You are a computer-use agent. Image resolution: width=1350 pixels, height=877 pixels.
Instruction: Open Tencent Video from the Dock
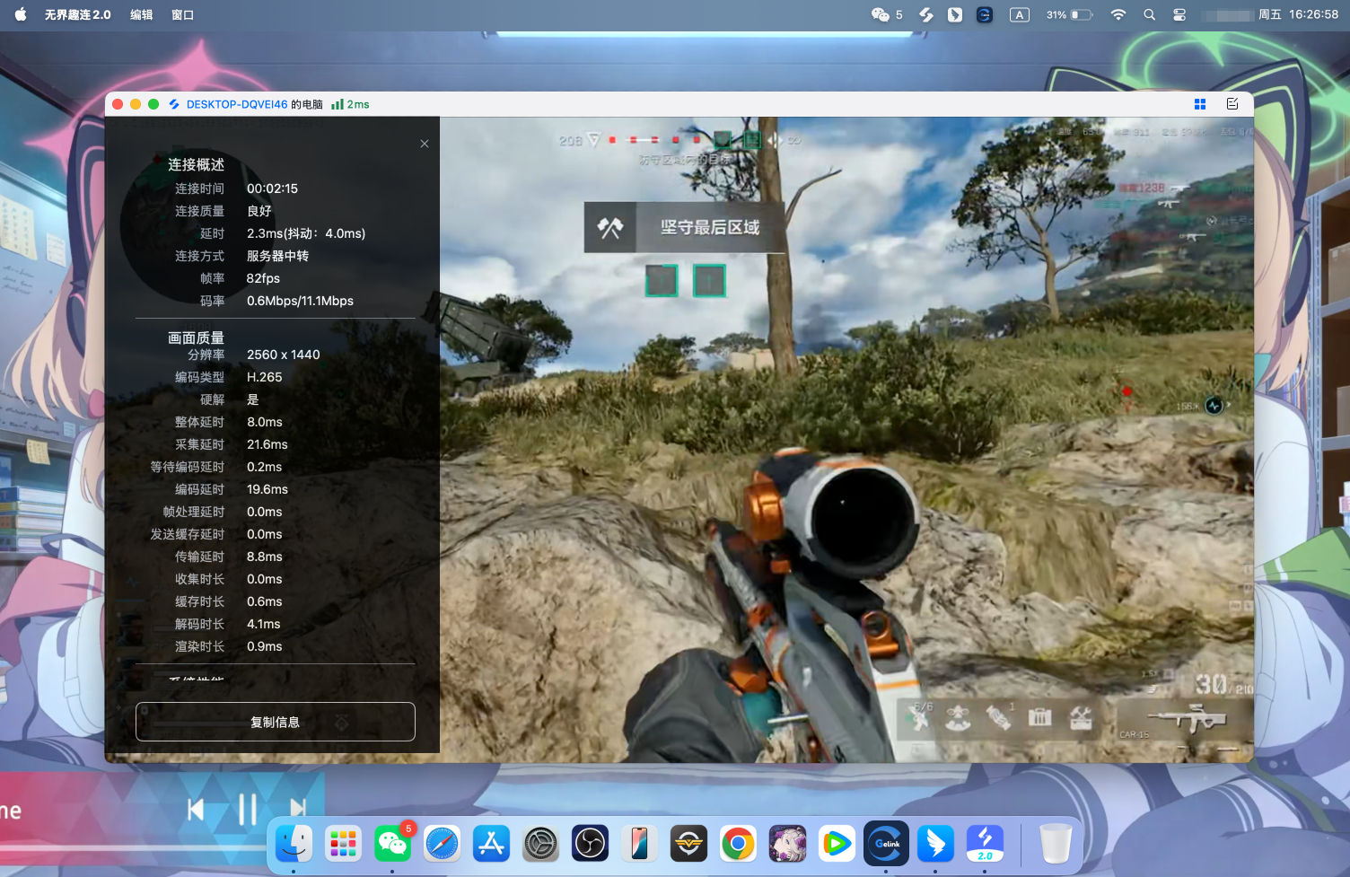(837, 844)
